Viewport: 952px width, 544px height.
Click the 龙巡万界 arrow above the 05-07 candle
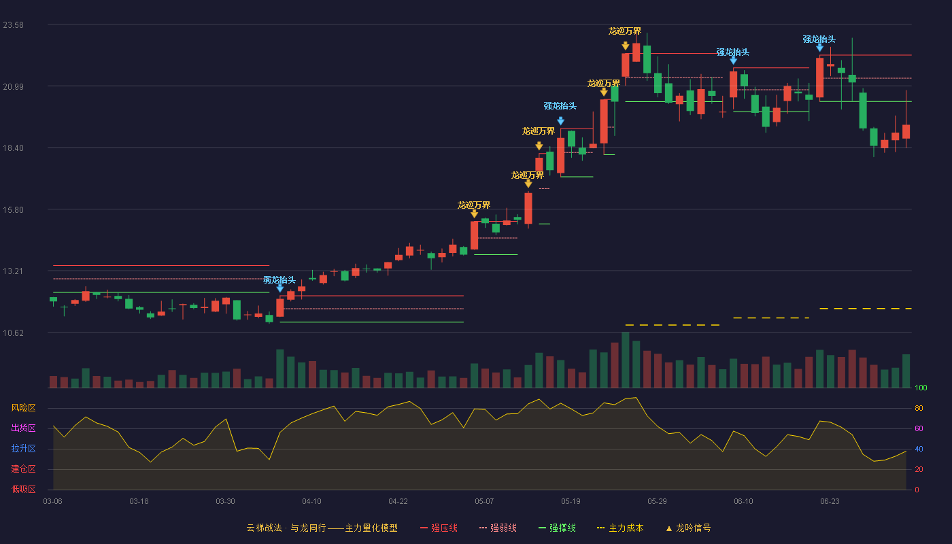tap(474, 214)
